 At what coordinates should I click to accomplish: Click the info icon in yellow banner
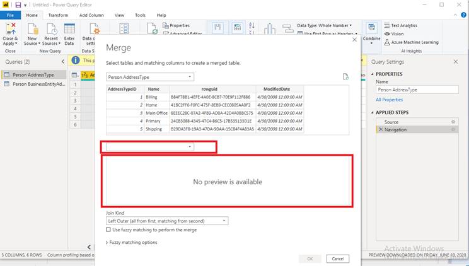pyautogui.click(x=76, y=60)
